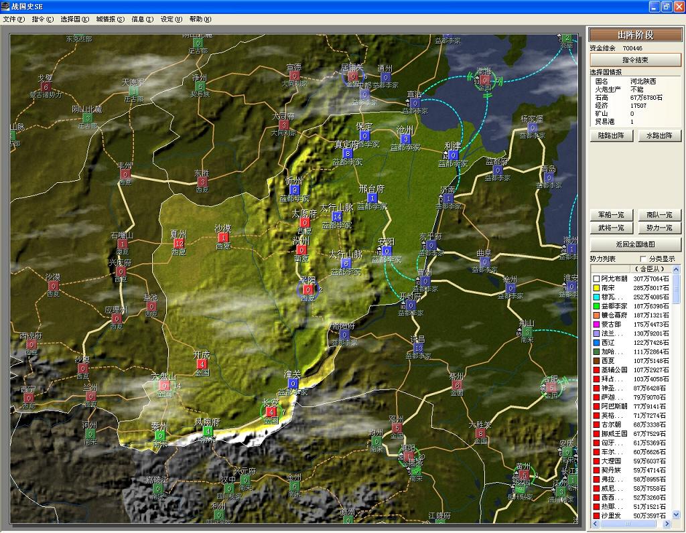Click the 指令结束 button
Image resolution: width=686 pixels, height=533 pixels.
(635, 60)
